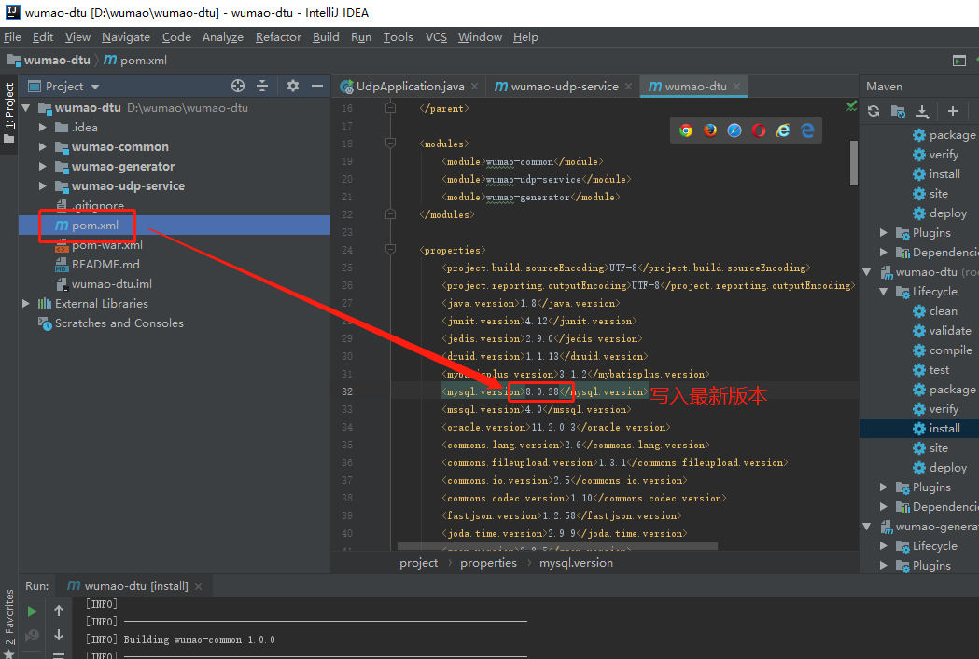Expand the .idea folder
Image resolution: width=979 pixels, height=659 pixels.
tap(42, 127)
